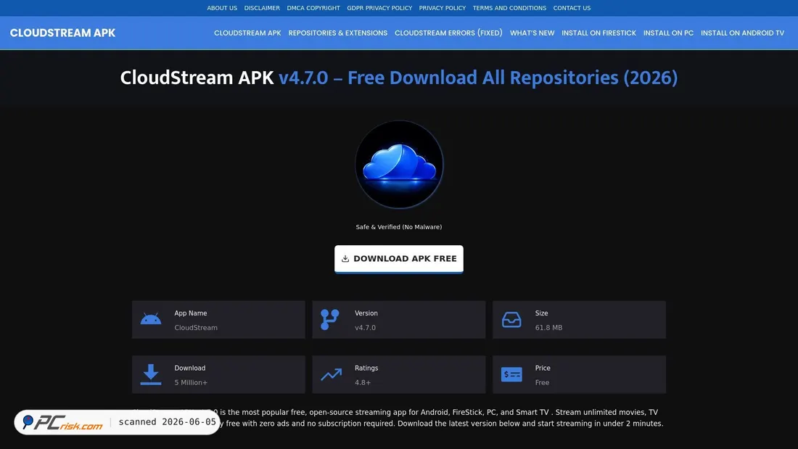This screenshot has width=798, height=449.
Task: Click the inbox tray icon beside Size
Action: click(511, 320)
